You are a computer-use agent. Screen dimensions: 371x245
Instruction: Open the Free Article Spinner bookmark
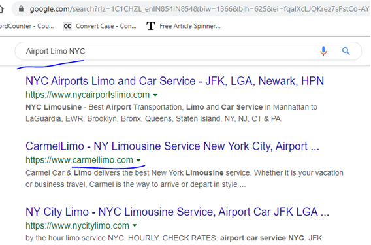click(x=190, y=26)
